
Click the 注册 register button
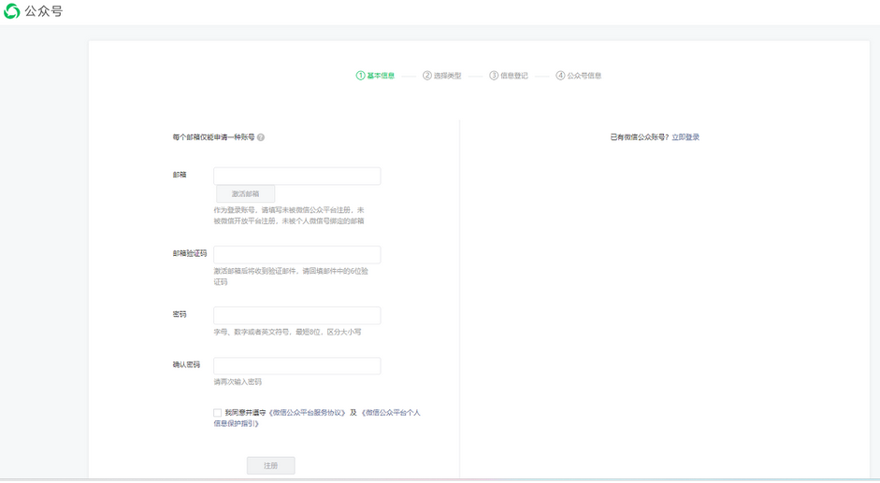270,465
